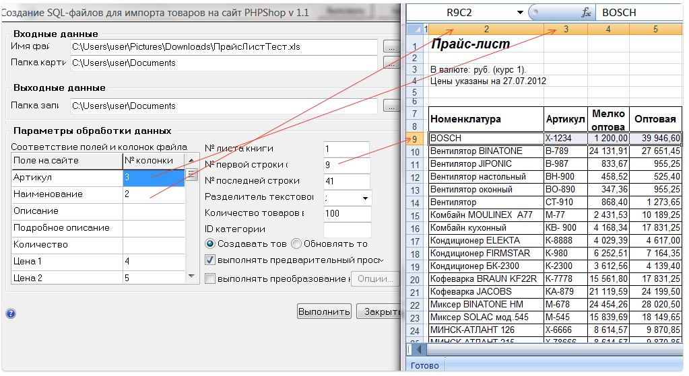Click the product quantity field showing 100
The width and height of the screenshot is (689, 376).
[347, 214]
